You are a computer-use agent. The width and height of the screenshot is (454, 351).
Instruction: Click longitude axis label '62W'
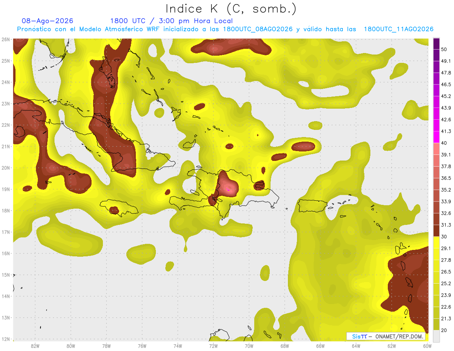click(392, 346)
